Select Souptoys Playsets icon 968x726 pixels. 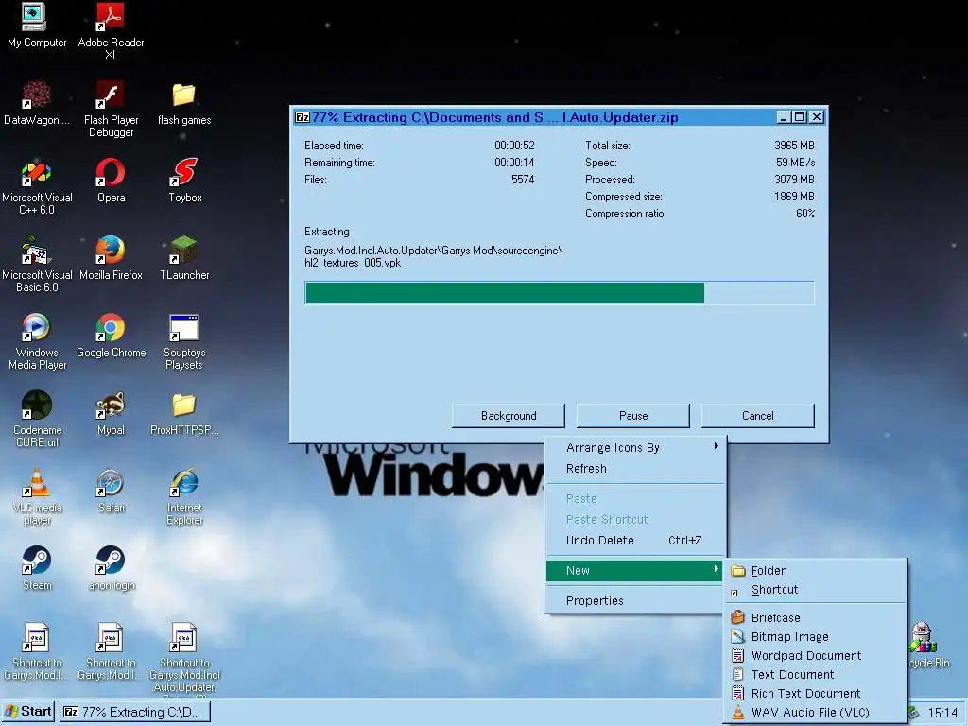184,341
